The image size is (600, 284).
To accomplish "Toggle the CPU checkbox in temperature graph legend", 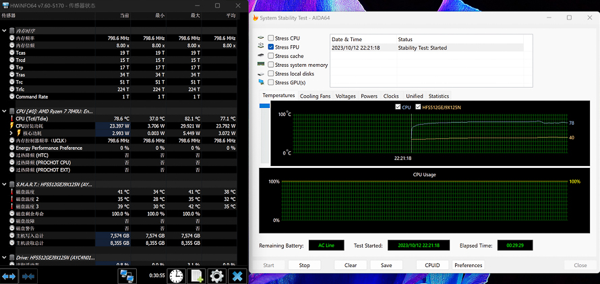I will point(398,107).
